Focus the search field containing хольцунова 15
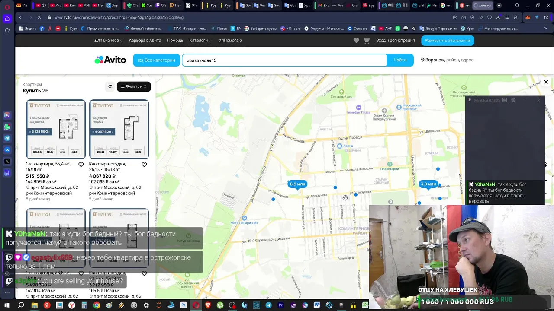This screenshot has height=311, width=554. pos(284,60)
